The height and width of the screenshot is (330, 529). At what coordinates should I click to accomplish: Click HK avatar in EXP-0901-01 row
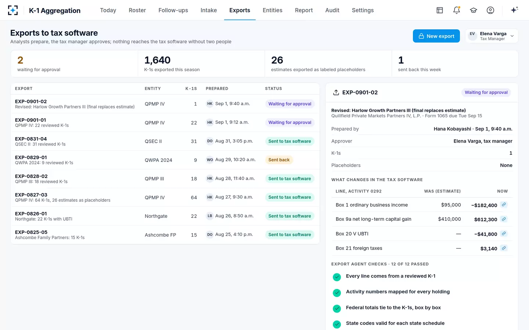click(210, 122)
